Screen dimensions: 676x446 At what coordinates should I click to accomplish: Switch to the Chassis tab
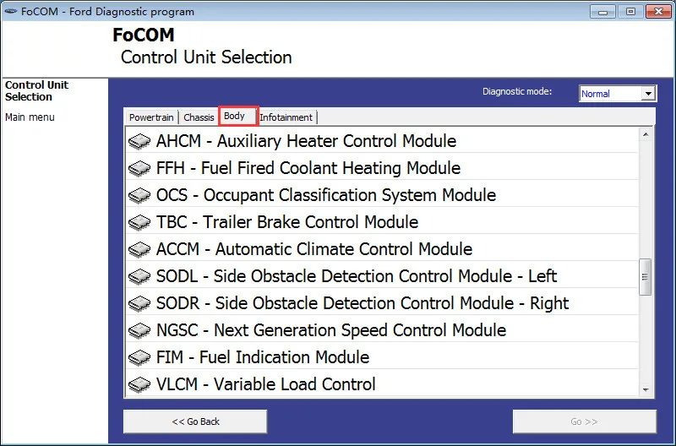pos(199,117)
